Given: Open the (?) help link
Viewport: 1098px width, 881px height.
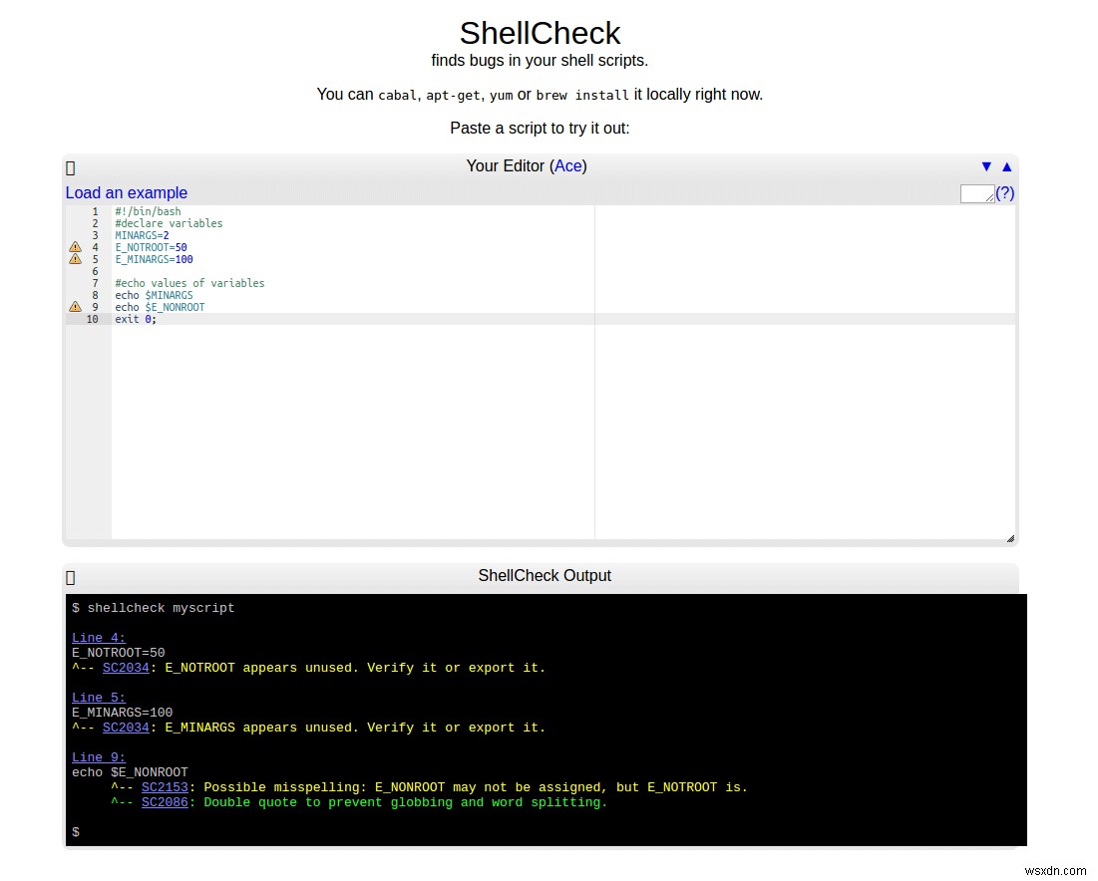Looking at the screenshot, I should click(x=1005, y=193).
